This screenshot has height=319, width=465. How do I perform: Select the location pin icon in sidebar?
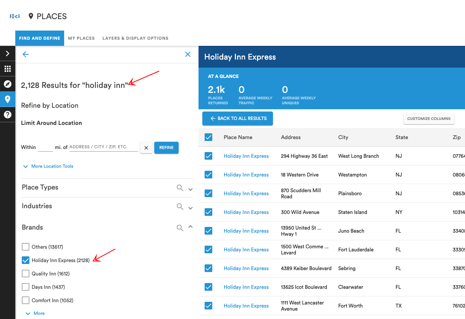coord(8,99)
